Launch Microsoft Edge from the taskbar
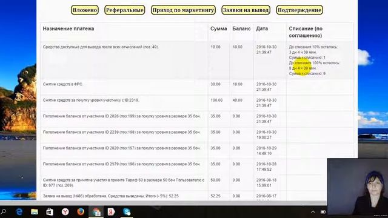This screenshot has width=388, height=218. click(x=19, y=212)
